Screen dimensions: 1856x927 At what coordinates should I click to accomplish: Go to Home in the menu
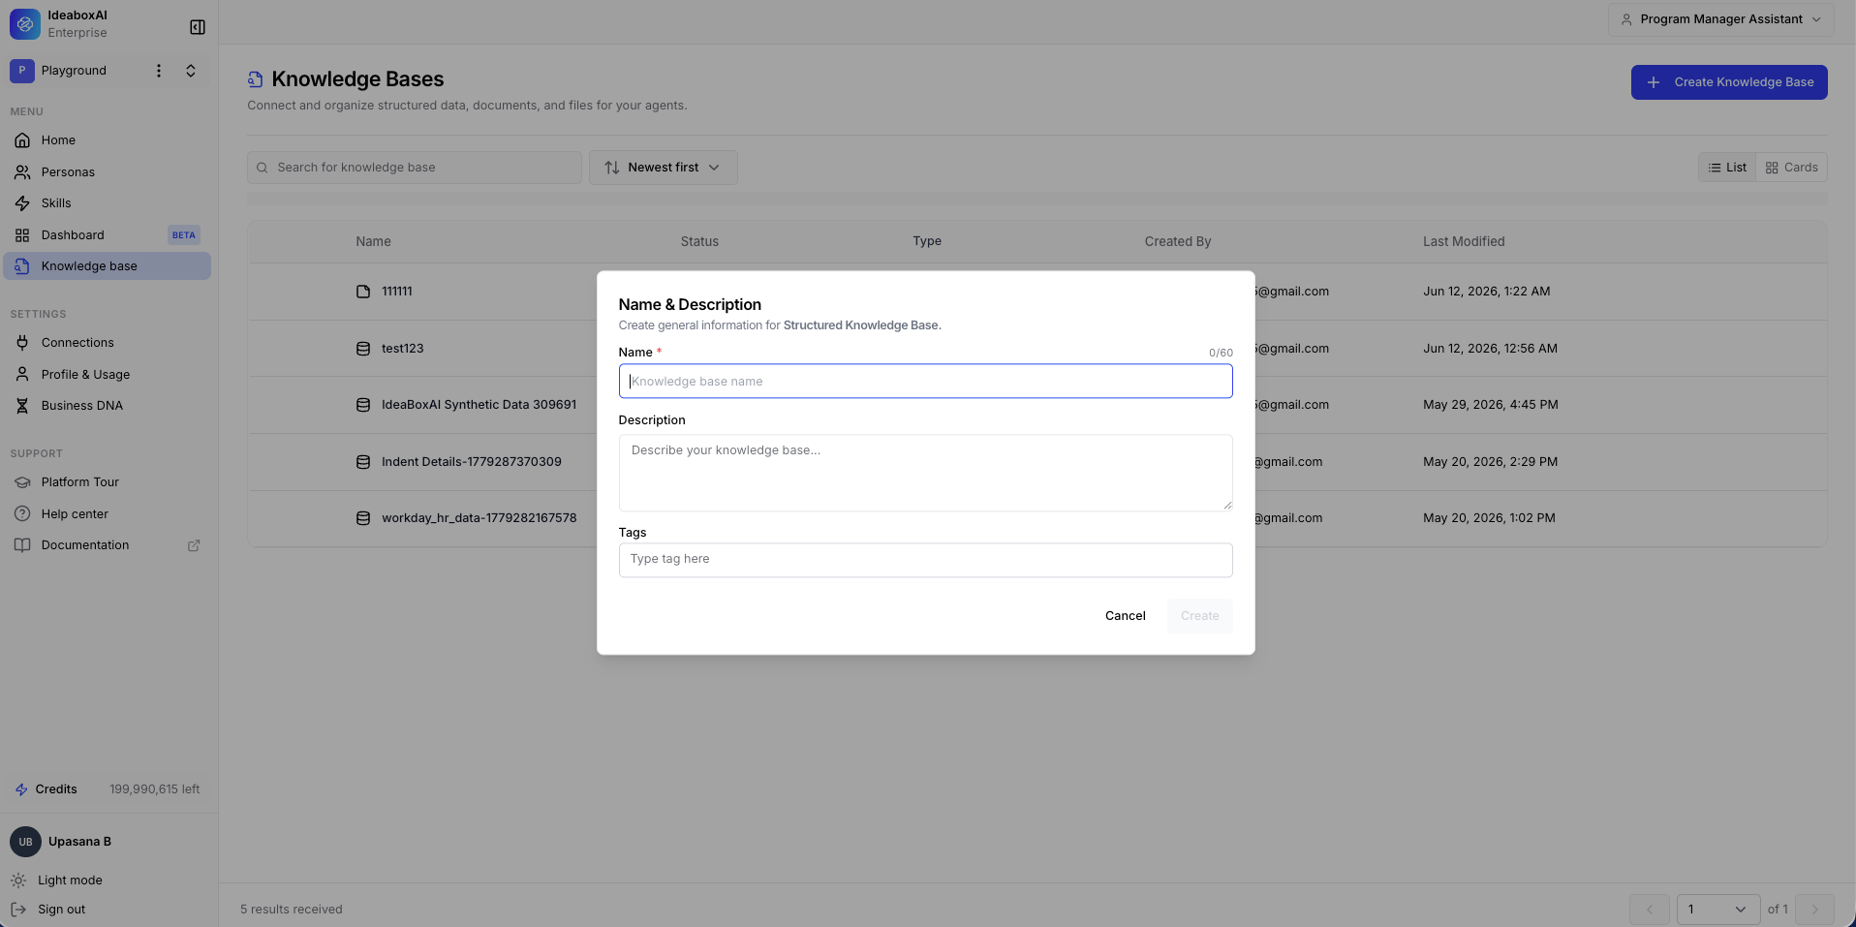coord(108,140)
